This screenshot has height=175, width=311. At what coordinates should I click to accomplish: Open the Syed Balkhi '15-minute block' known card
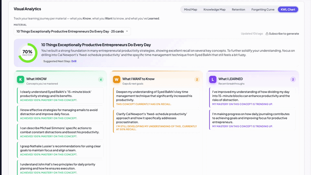(x=60, y=96)
